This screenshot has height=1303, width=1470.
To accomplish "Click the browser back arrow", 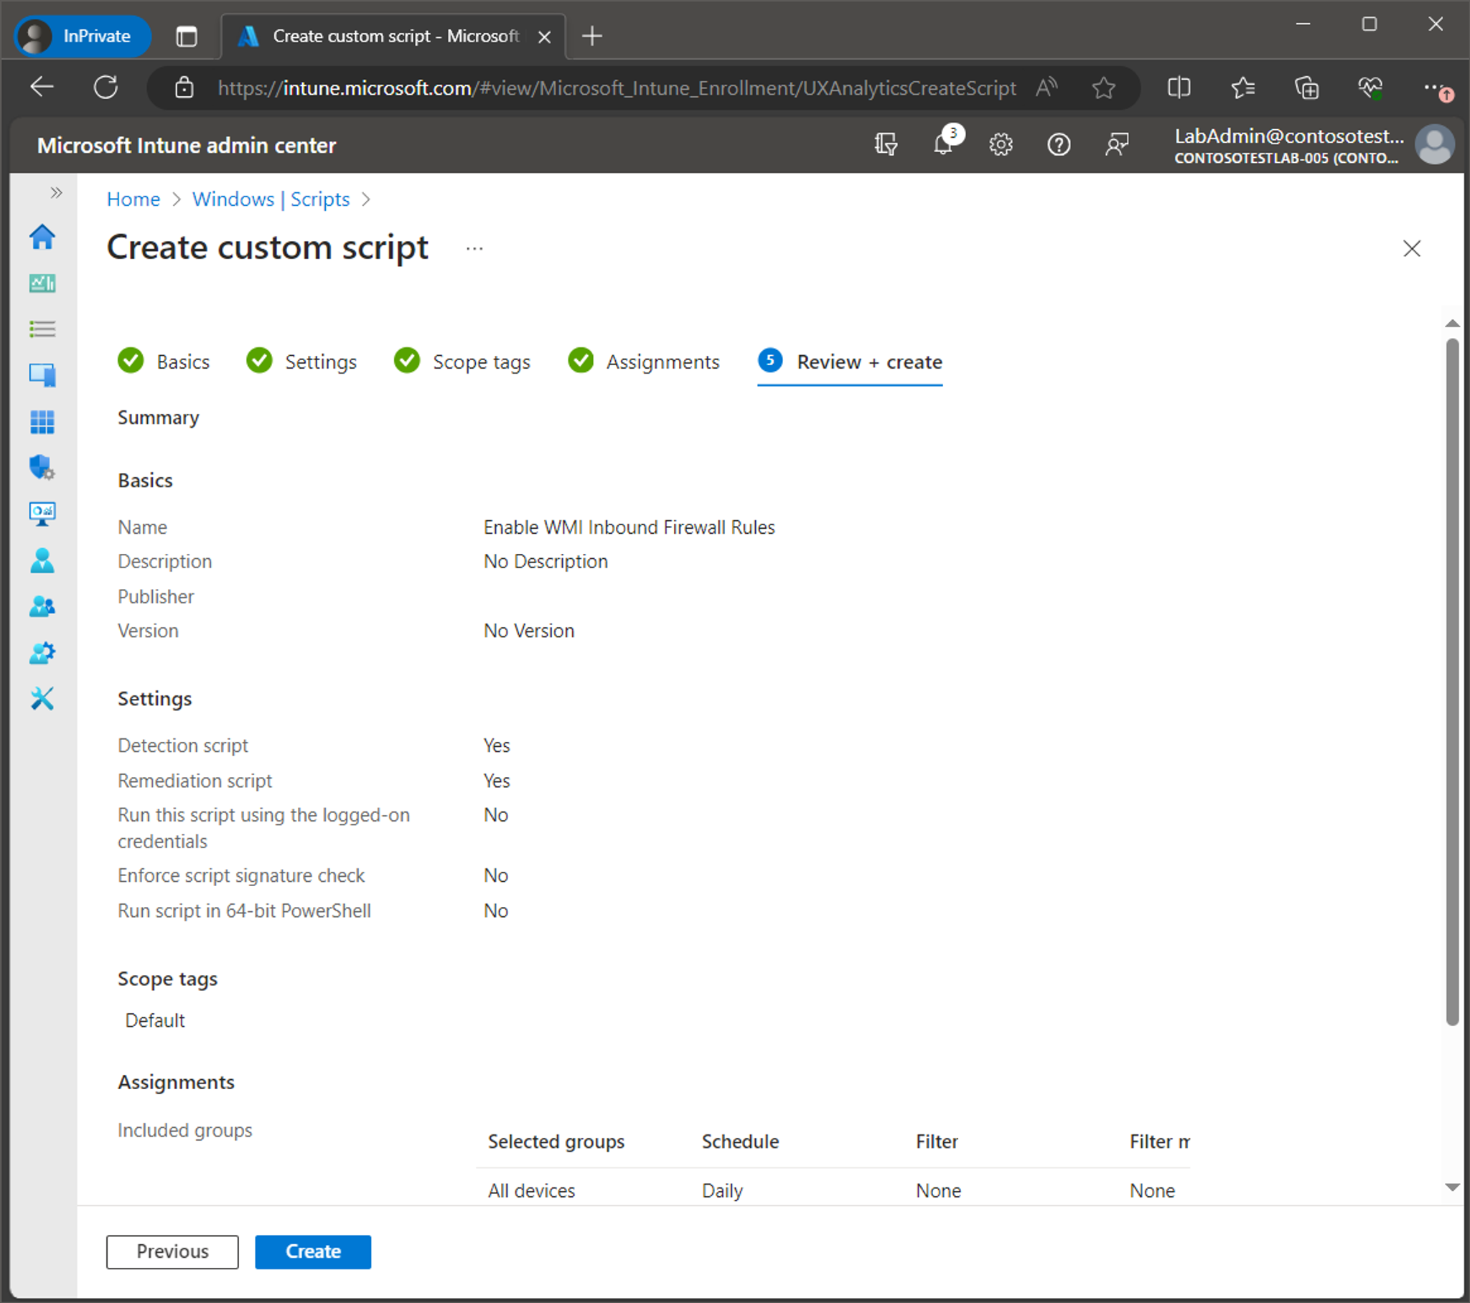I will click(42, 88).
